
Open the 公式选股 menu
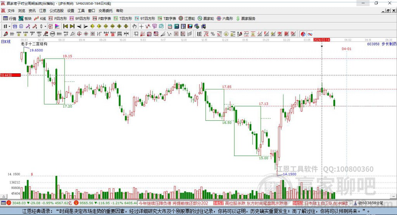[57, 10]
